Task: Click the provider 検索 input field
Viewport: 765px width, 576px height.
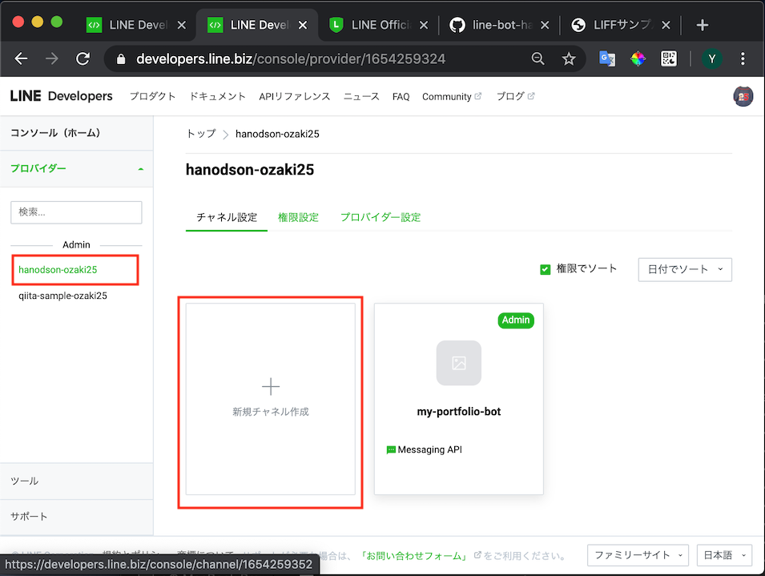Action: point(76,212)
